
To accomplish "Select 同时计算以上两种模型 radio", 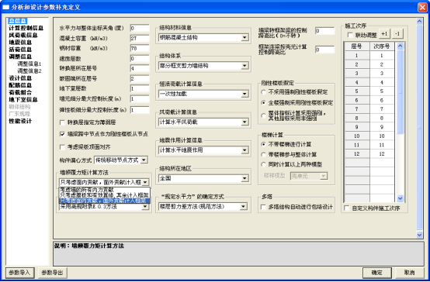I will [x=263, y=164].
